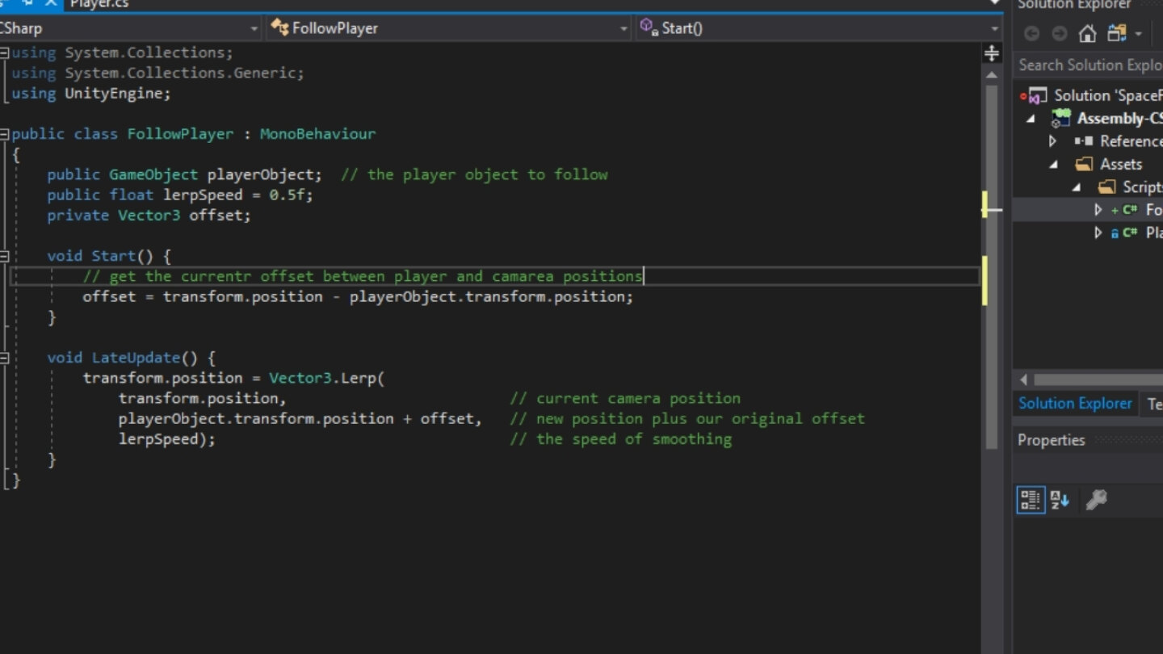
Task: Click editor vertical scrollbar up arrow
Action: 992,74
